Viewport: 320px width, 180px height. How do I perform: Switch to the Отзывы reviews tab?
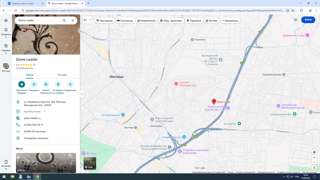click(x=62, y=75)
